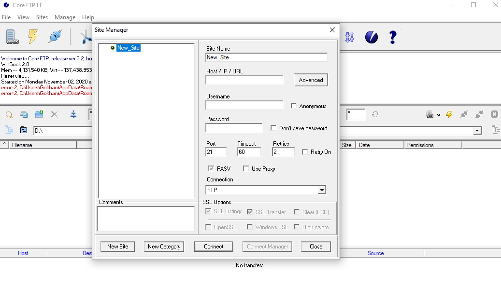Open the Connection type dropdown showing FTP

[x=266, y=190]
